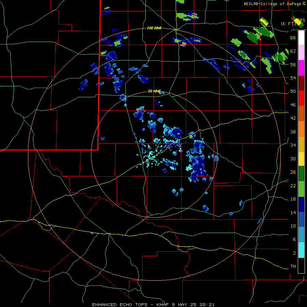
Task: Click the 50 NMI range ring label
Action: coord(154,91)
